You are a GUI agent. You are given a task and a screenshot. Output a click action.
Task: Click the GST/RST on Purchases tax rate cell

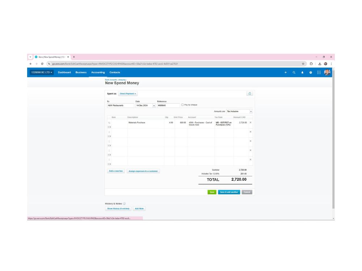coord(224,124)
